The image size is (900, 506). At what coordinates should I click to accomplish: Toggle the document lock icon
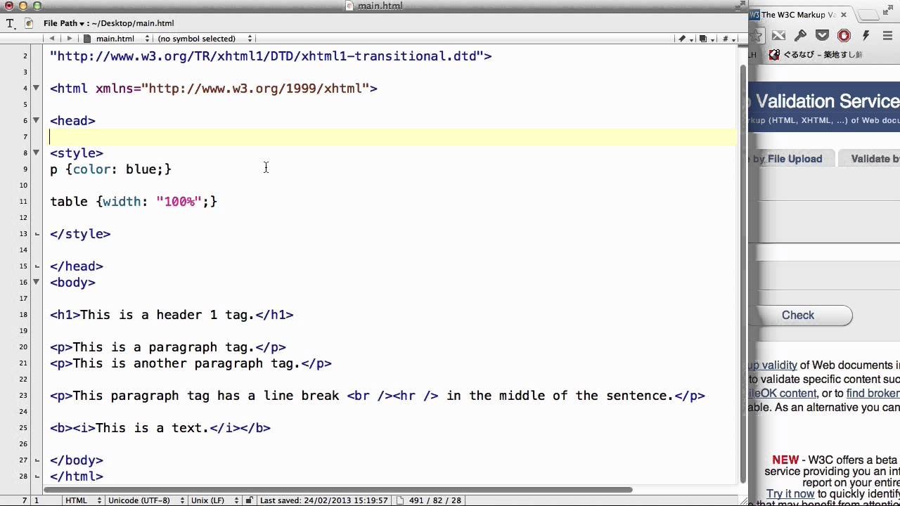249,500
